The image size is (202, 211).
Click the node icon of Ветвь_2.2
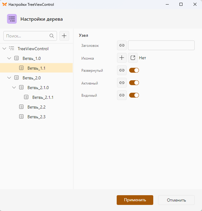(21, 107)
